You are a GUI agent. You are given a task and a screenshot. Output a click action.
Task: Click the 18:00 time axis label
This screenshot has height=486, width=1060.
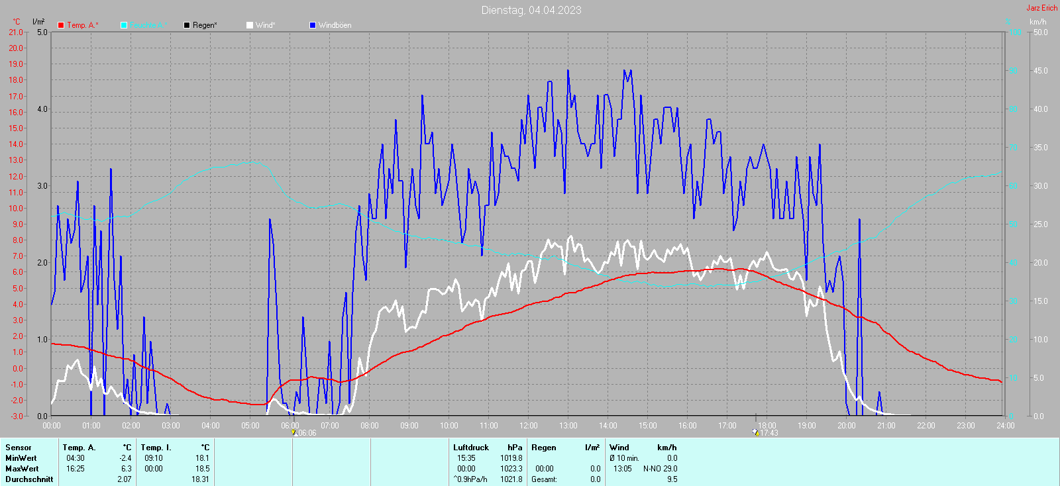pos(767,425)
